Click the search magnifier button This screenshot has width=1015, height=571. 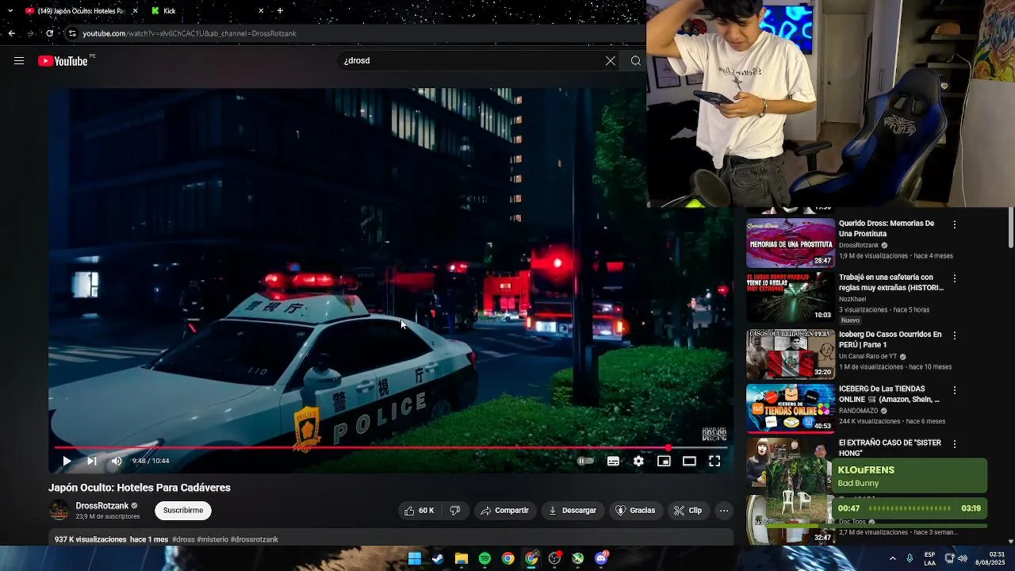636,61
